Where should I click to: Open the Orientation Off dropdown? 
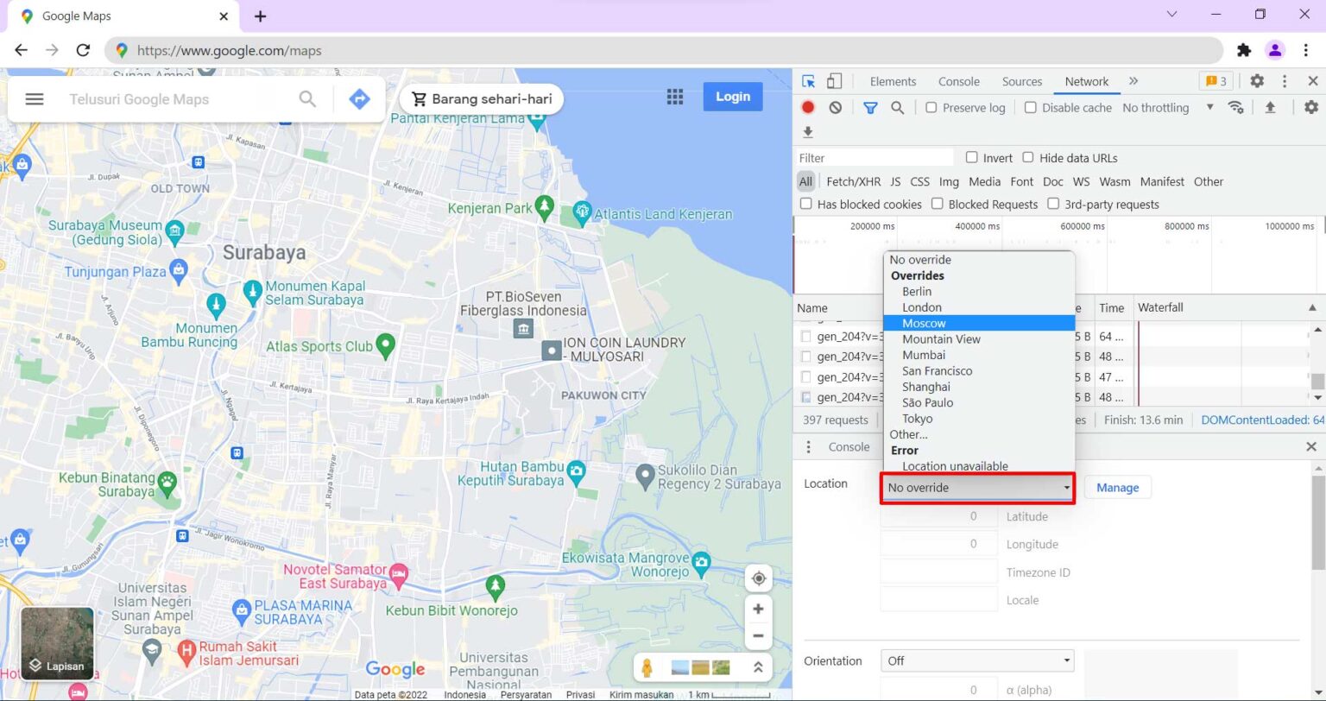click(977, 660)
